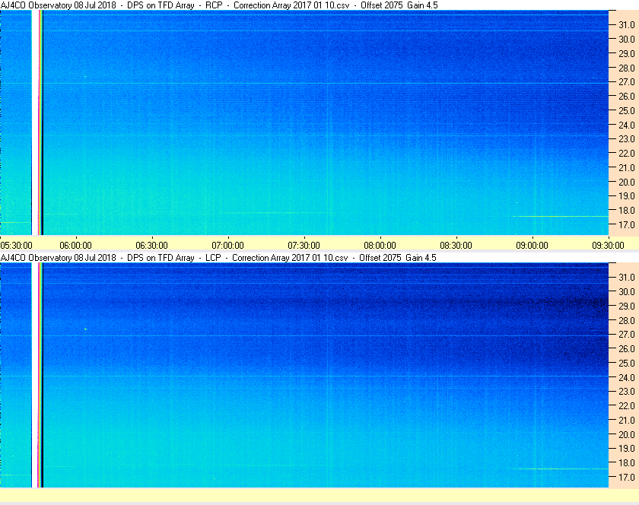Click the 21.0 frequency label on RCP plot
The width and height of the screenshot is (639, 505).
[x=627, y=167]
